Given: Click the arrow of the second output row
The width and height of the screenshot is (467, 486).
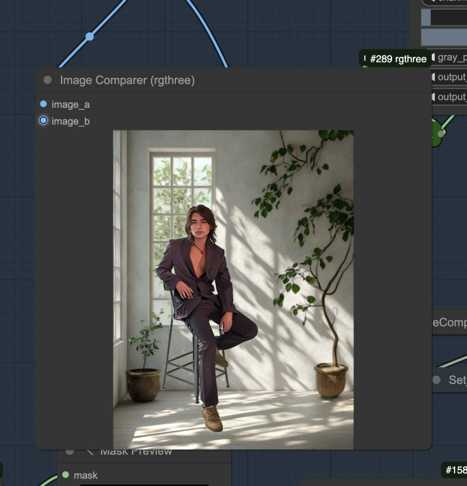Looking at the screenshot, I should tap(433, 97).
